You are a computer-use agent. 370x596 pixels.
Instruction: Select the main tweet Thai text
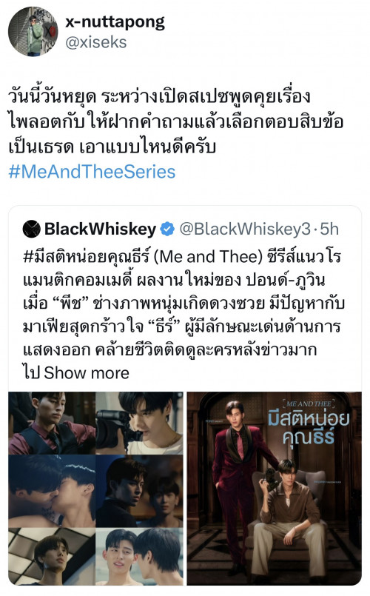pos(176,121)
